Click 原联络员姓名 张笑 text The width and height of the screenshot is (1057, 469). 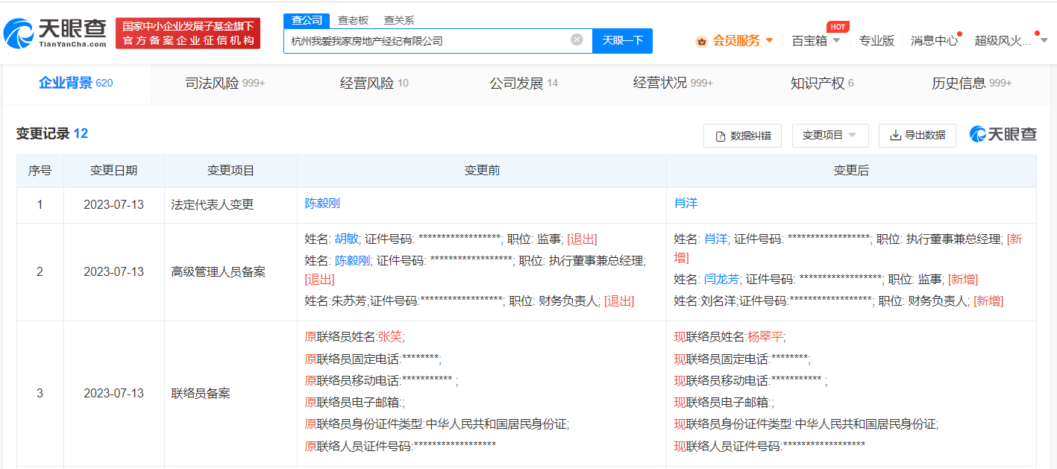click(355, 336)
